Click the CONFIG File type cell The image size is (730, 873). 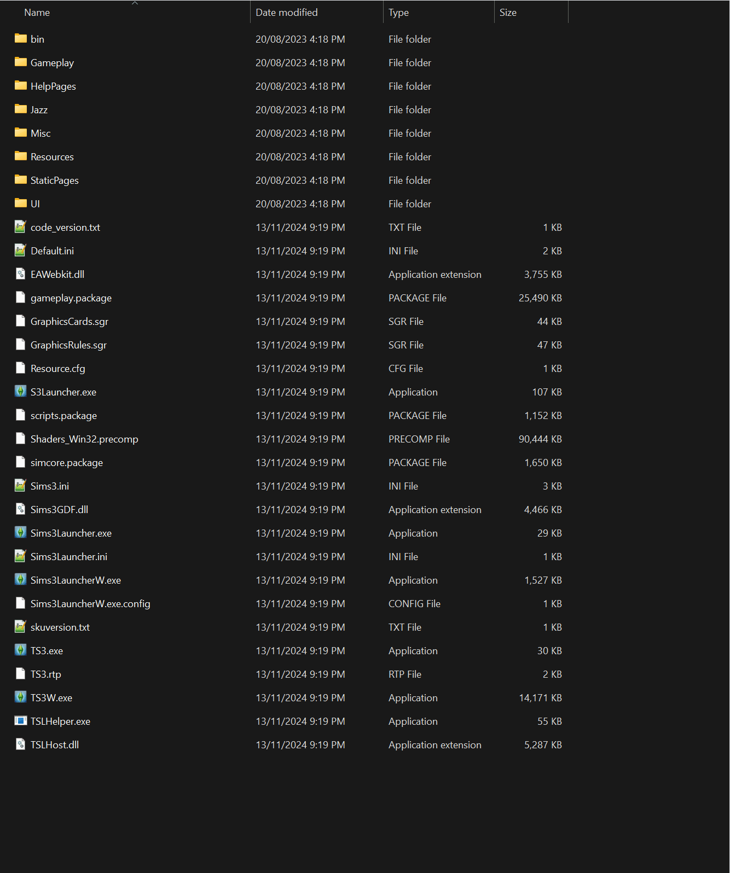(414, 603)
